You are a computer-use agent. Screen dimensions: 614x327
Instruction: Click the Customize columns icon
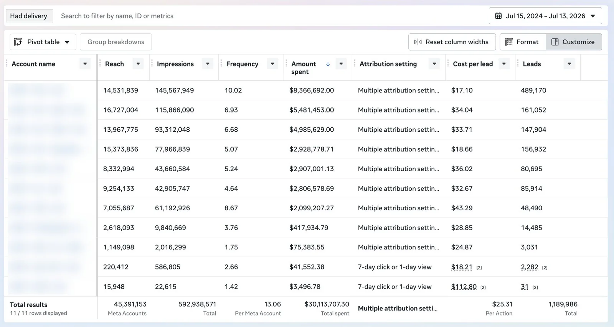coord(555,42)
